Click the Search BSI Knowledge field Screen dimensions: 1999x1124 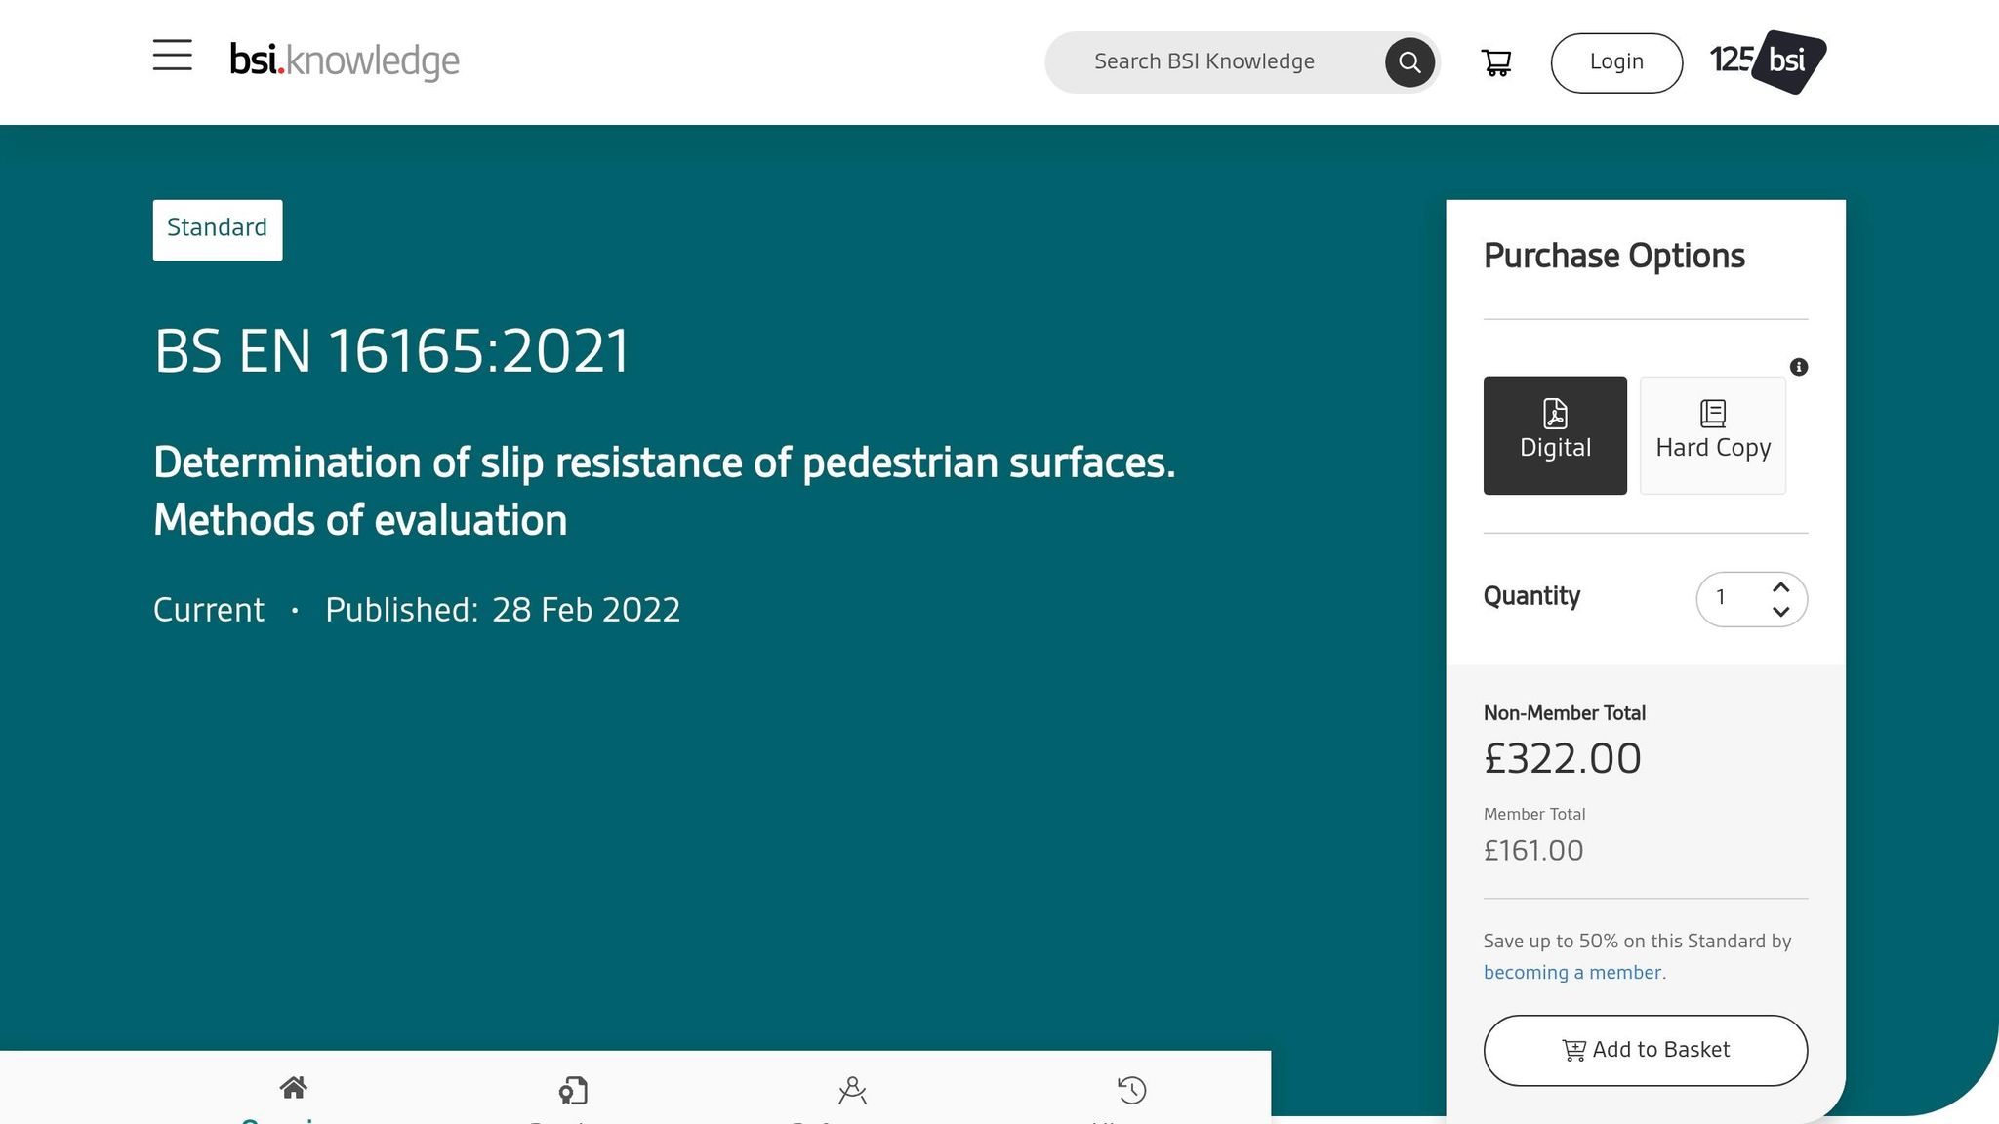pyautogui.click(x=1215, y=62)
